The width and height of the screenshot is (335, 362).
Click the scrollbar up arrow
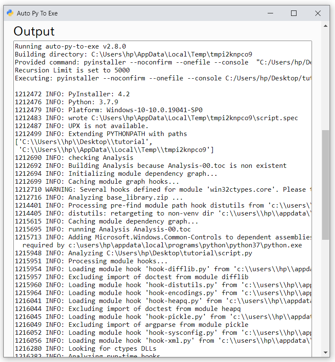pos(326,25)
